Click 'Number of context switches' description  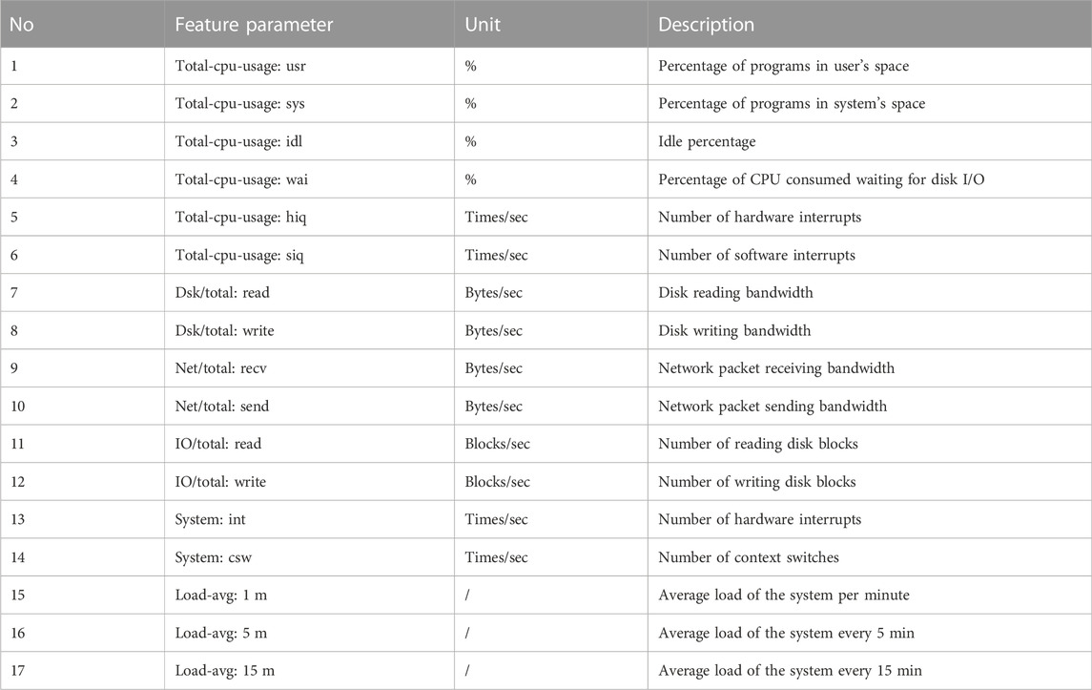(x=749, y=557)
